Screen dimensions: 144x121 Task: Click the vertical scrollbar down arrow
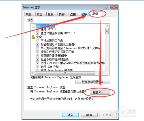pos(107,69)
